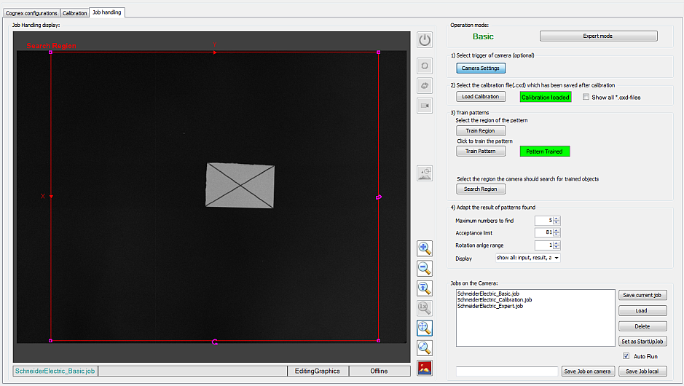Increase Maximum numbers to find value

(557, 218)
